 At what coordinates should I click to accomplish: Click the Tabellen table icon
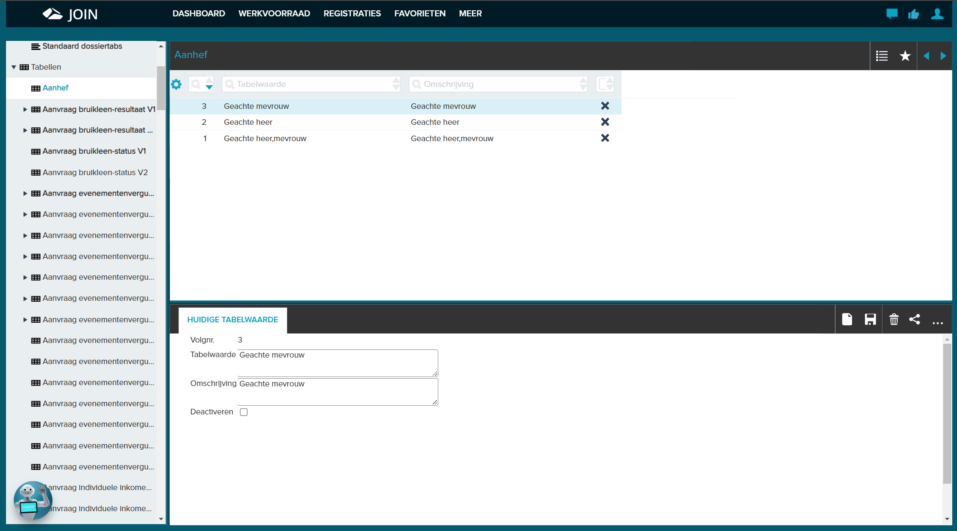coord(25,67)
